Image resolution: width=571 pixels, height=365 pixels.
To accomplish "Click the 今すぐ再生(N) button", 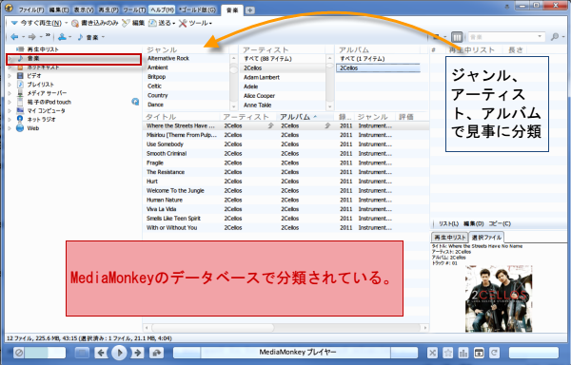I will click(36, 23).
